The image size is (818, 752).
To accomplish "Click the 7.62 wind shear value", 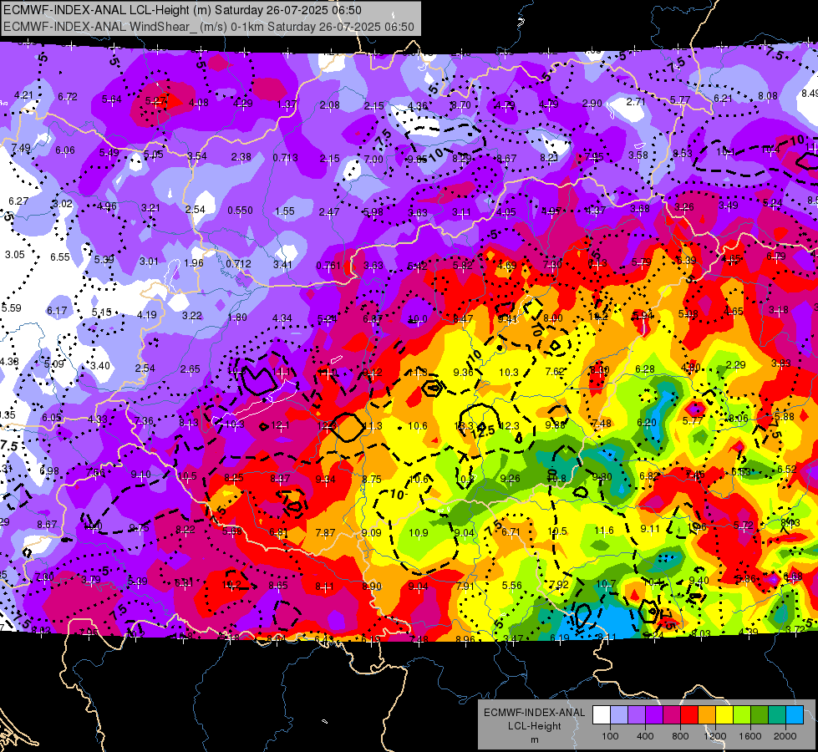I will click(x=555, y=372).
